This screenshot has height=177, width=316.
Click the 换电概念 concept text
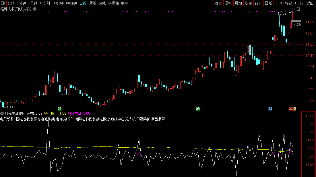click(103, 119)
